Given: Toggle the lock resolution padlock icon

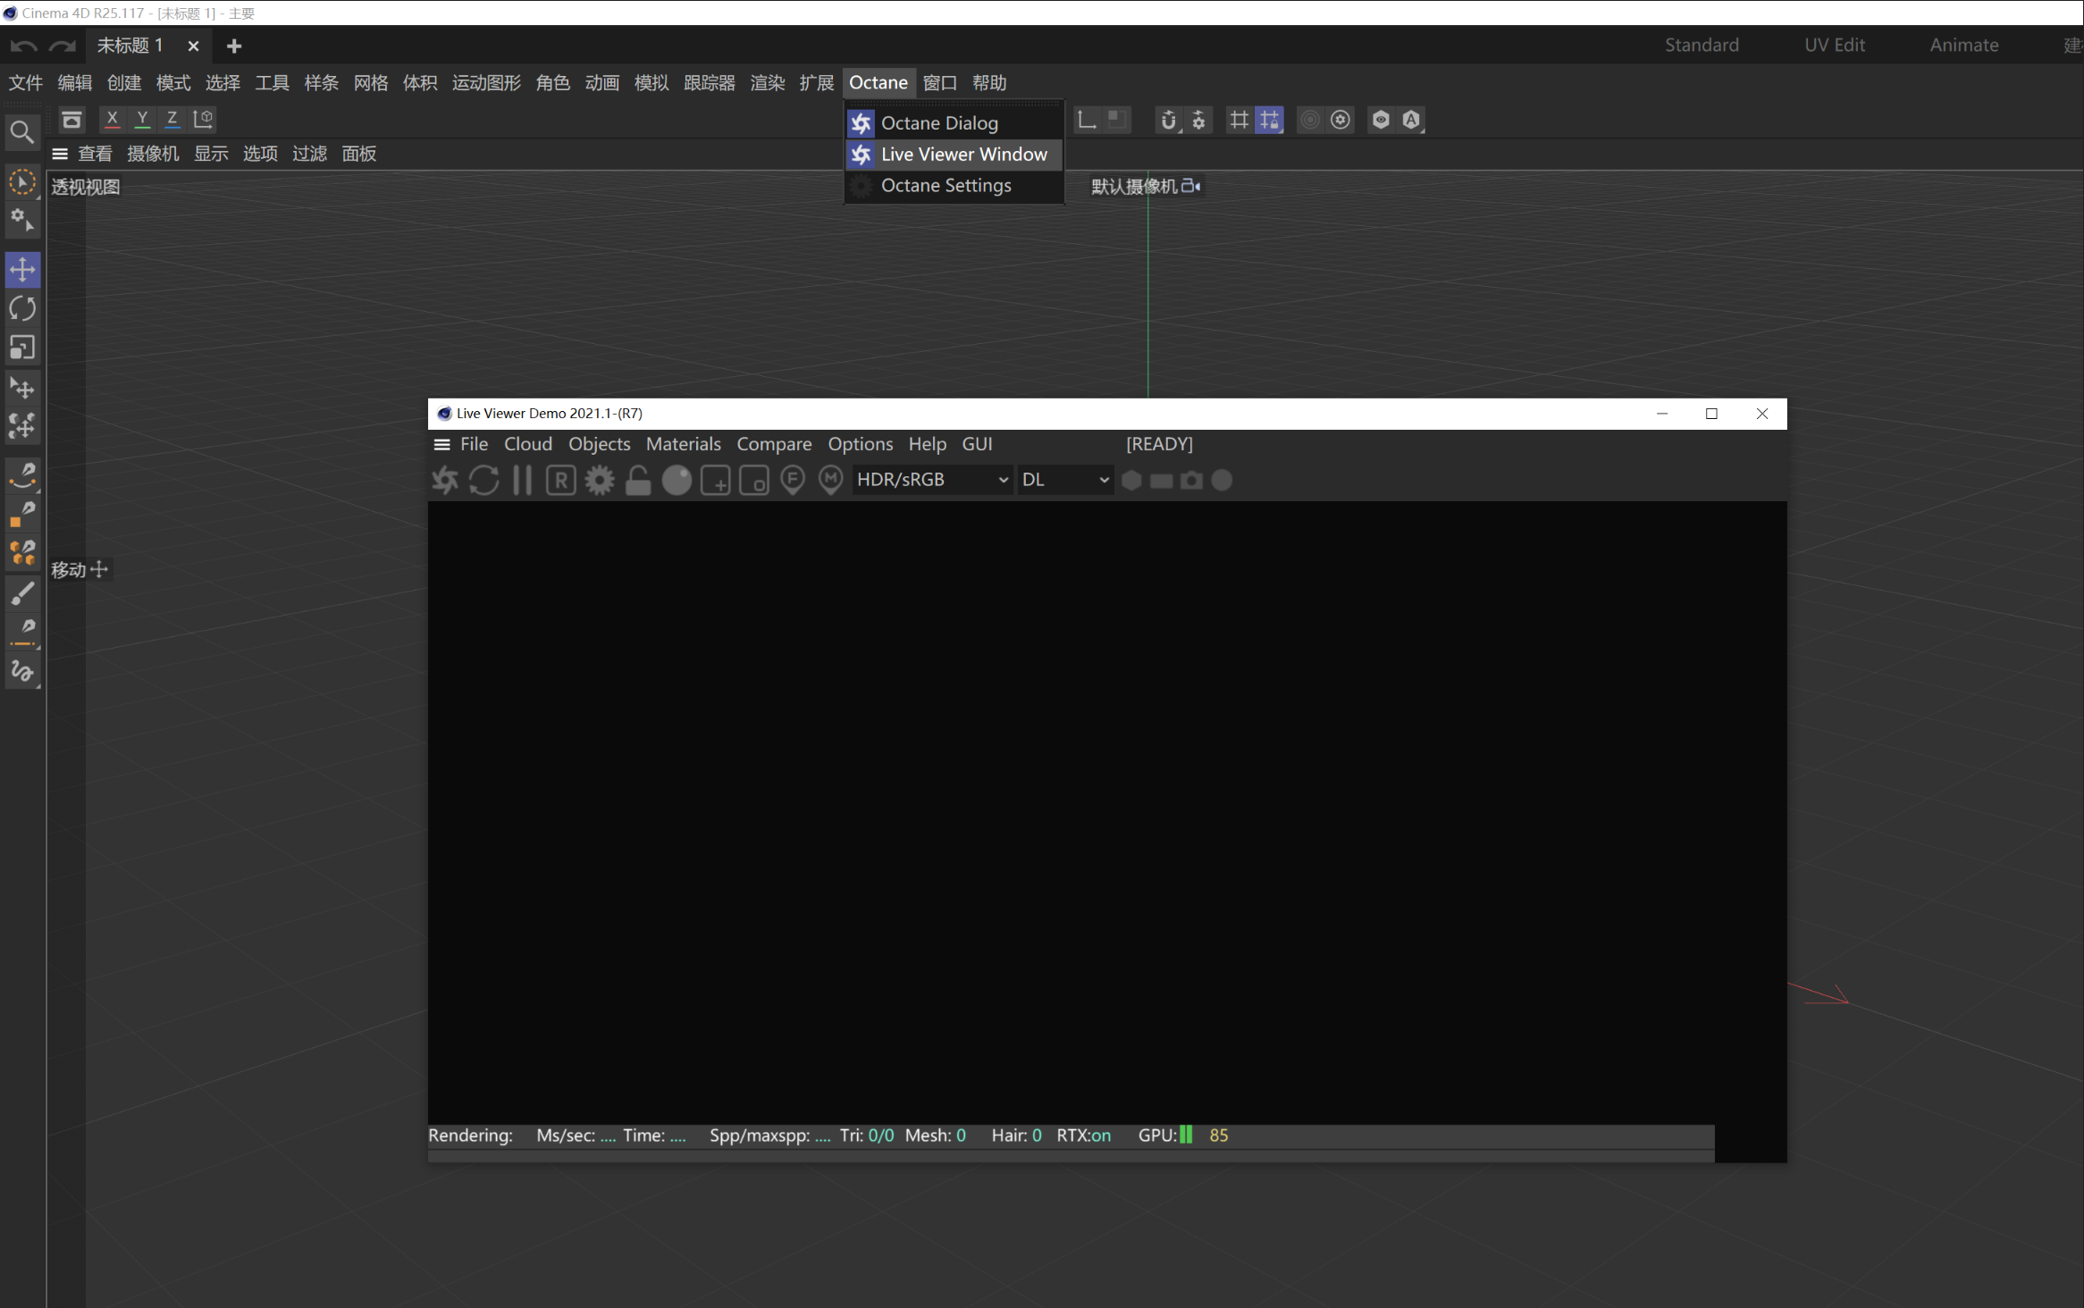Looking at the screenshot, I should (638, 481).
